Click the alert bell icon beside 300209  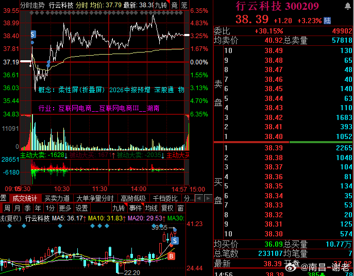tap(348, 6)
